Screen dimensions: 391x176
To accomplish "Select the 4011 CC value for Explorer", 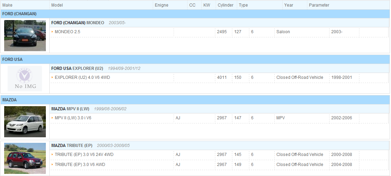I will tap(222, 77).
